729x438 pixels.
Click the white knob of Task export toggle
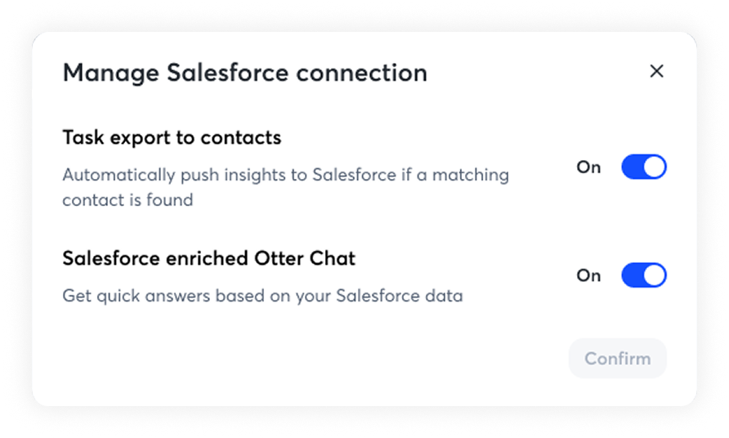[655, 168]
